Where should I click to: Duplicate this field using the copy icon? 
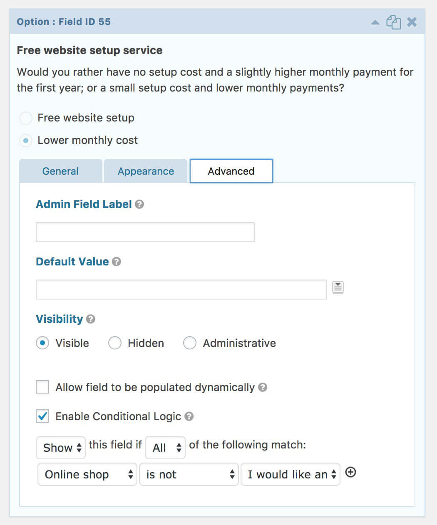click(393, 22)
